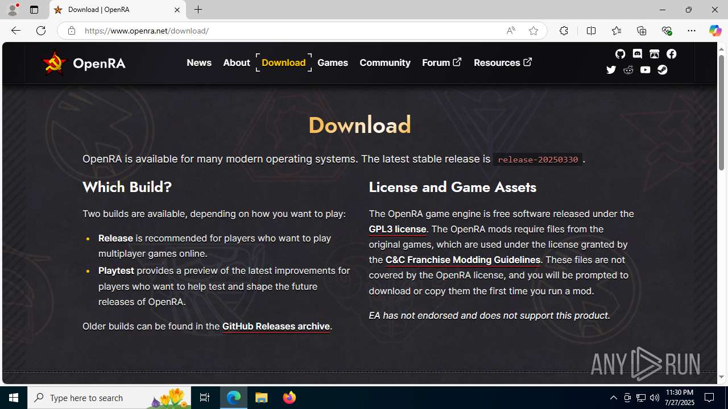Image resolution: width=728 pixels, height=409 pixels.
Task: Go to the Community page
Action: [x=385, y=62]
